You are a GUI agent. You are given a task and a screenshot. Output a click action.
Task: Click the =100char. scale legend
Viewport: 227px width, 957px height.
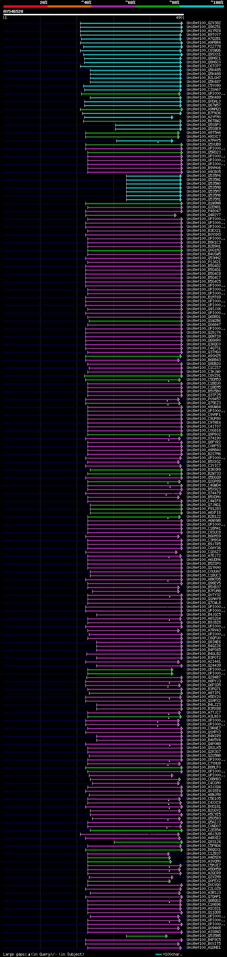(x=168, y=954)
